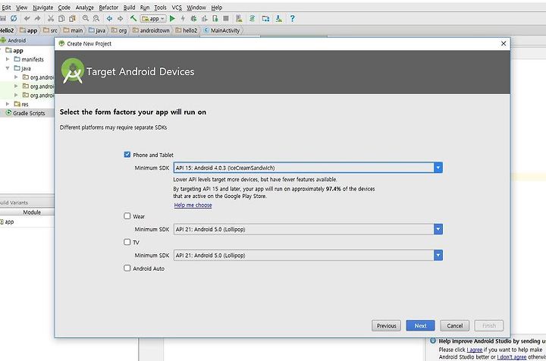Expand the res folder in the project tree
Screen dimensions: 546x361
point(8,104)
